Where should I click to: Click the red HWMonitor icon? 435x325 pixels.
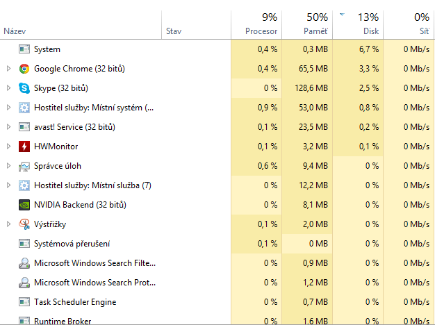[24, 147]
